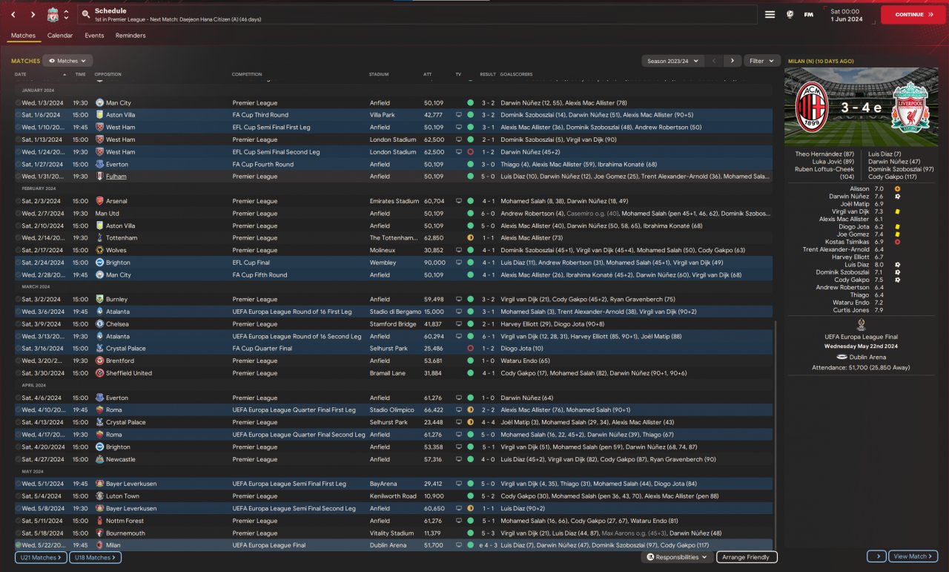949x572 pixels.
Task: Go forward with the right navigation arrow
Action: coord(33,15)
